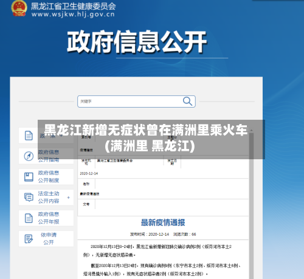The image size is (304, 279).
Task: Click the 黑龙江省卫生健康委员会 site title
Action: click(73, 6)
